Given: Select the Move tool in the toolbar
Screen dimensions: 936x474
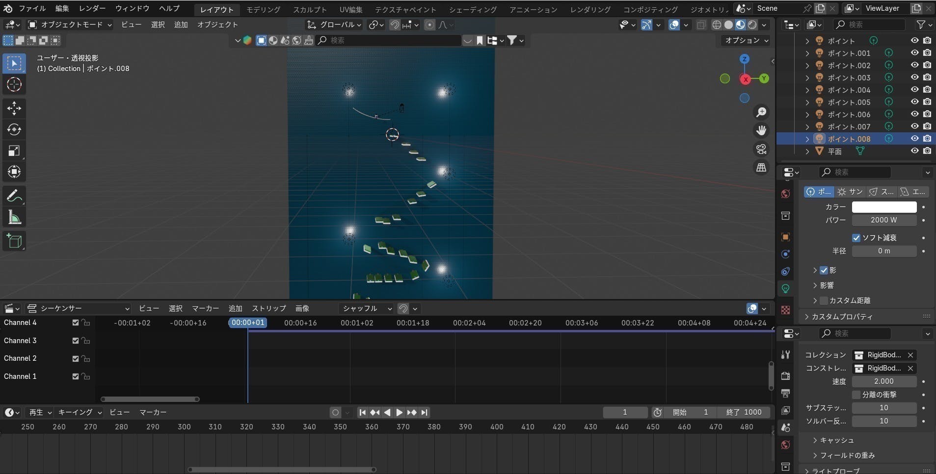Looking at the screenshot, I should point(14,108).
